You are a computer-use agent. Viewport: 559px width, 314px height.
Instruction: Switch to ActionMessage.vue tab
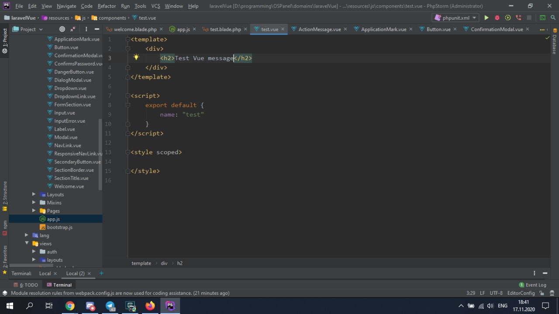pyautogui.click(x=319, y=29)
